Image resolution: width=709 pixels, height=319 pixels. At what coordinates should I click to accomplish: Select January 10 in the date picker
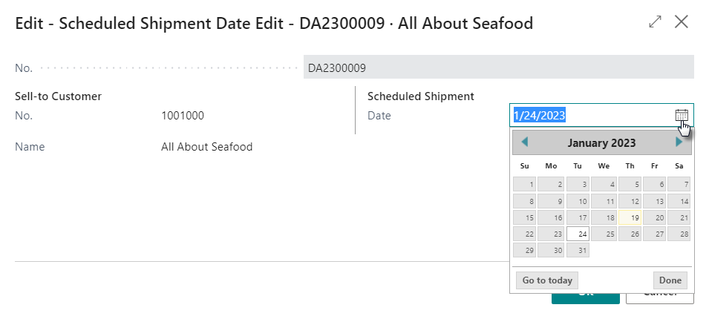point(578,201)
